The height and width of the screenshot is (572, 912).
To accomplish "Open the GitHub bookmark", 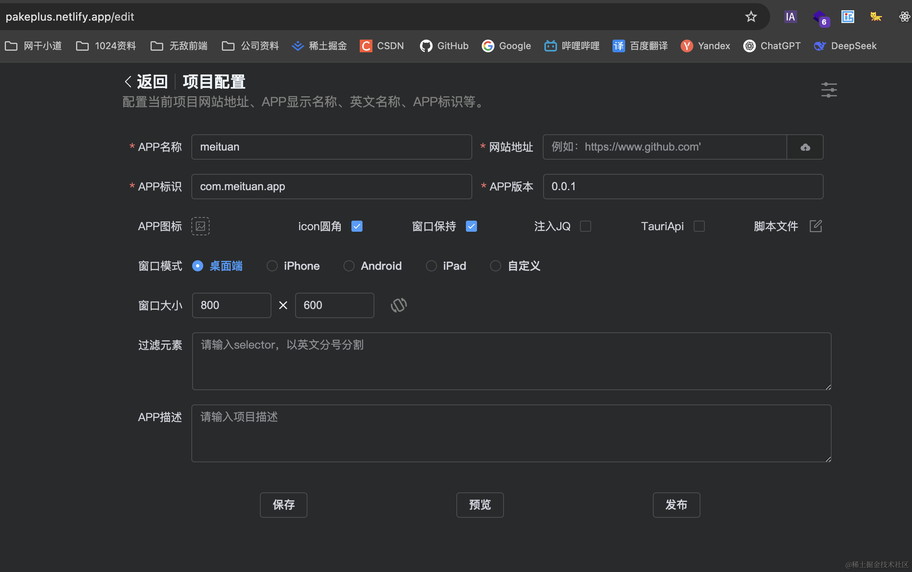I will [444, 46].
